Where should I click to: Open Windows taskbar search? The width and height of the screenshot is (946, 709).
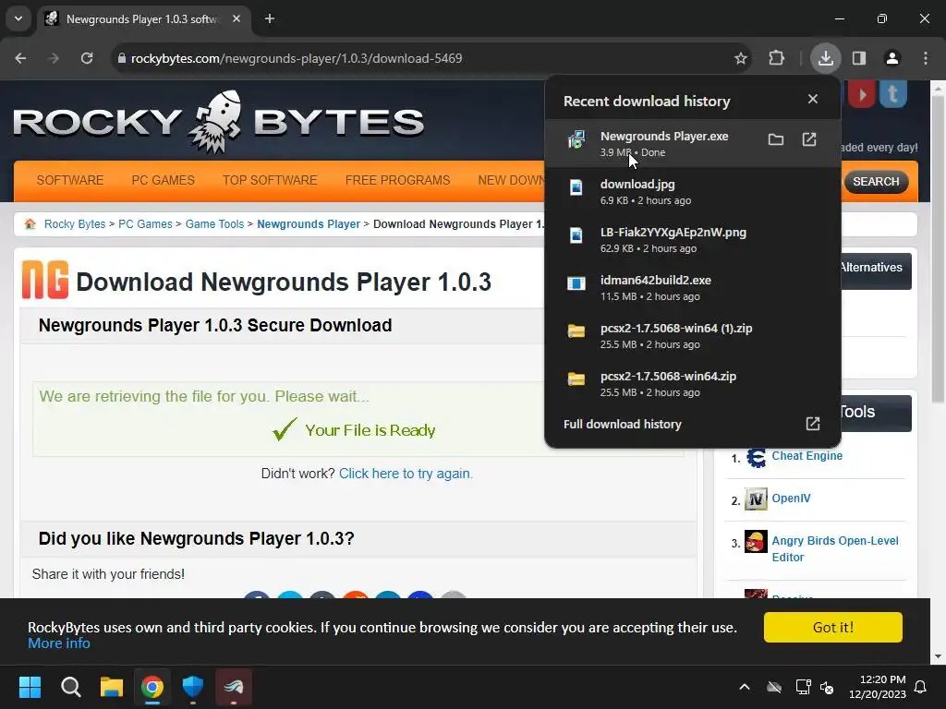point(70,687)
